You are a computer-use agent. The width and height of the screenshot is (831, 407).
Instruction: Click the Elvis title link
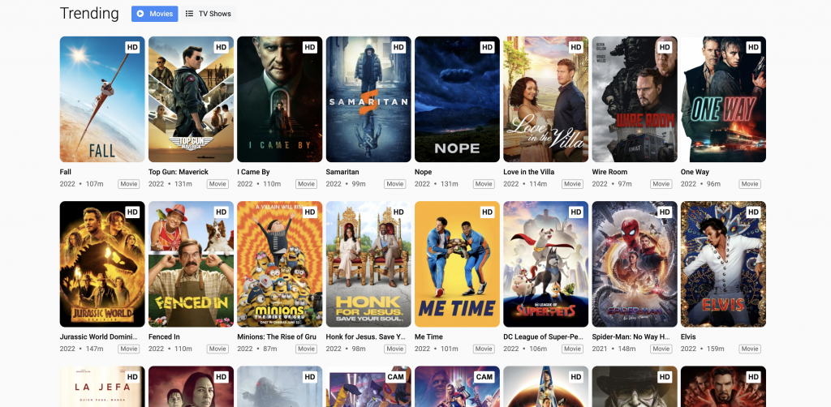pos(688,336)
